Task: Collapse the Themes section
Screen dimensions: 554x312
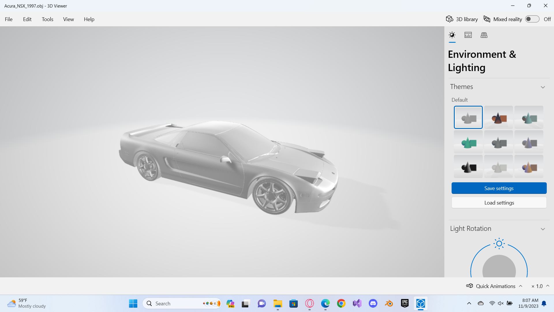Action: [542, 87]
